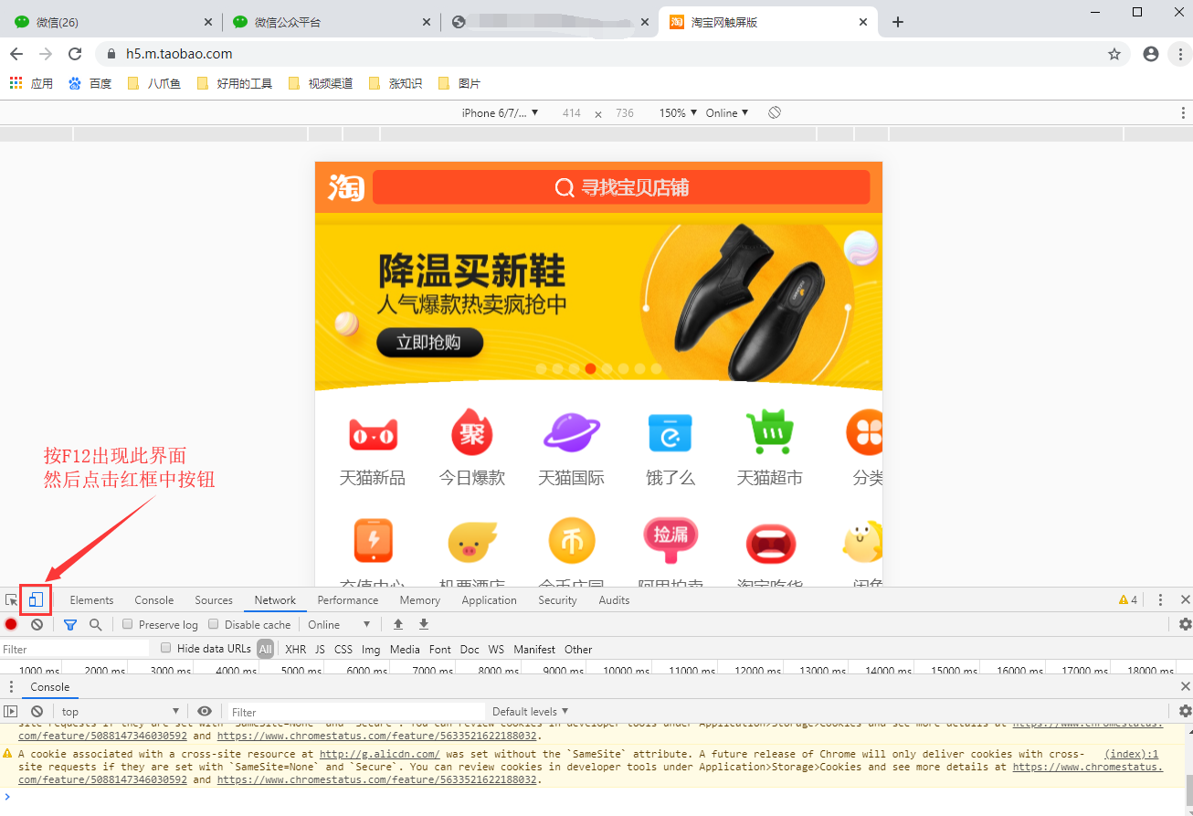Open the 150% zoom dropdown
The width and height of the screenshot is (1193, 816).
pyautogui.click(x=679, y=112)
